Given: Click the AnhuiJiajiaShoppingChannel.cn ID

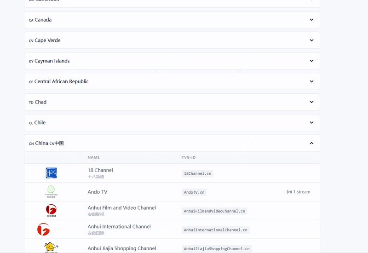Looking at the screenshot, I should (217, 248).
